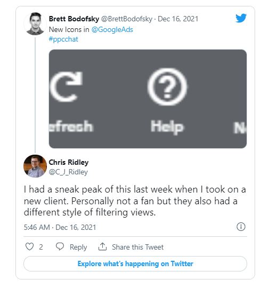This screenshot has width=261, height=288.
Task: Open the #ppcchat hashtag link
Action: tap(63, 39)
